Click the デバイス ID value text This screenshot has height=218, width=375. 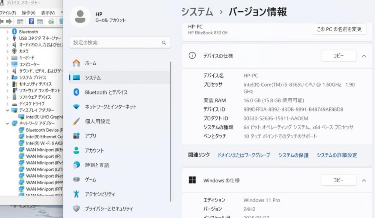click(293, 109)
